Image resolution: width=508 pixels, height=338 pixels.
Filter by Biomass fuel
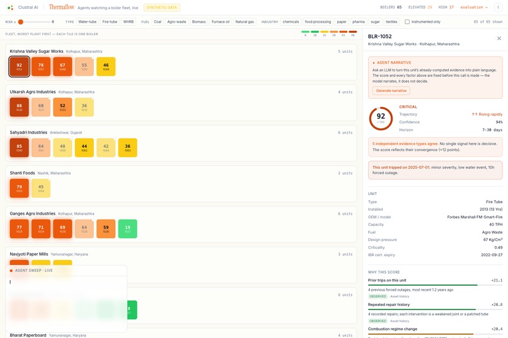[199, 22]
